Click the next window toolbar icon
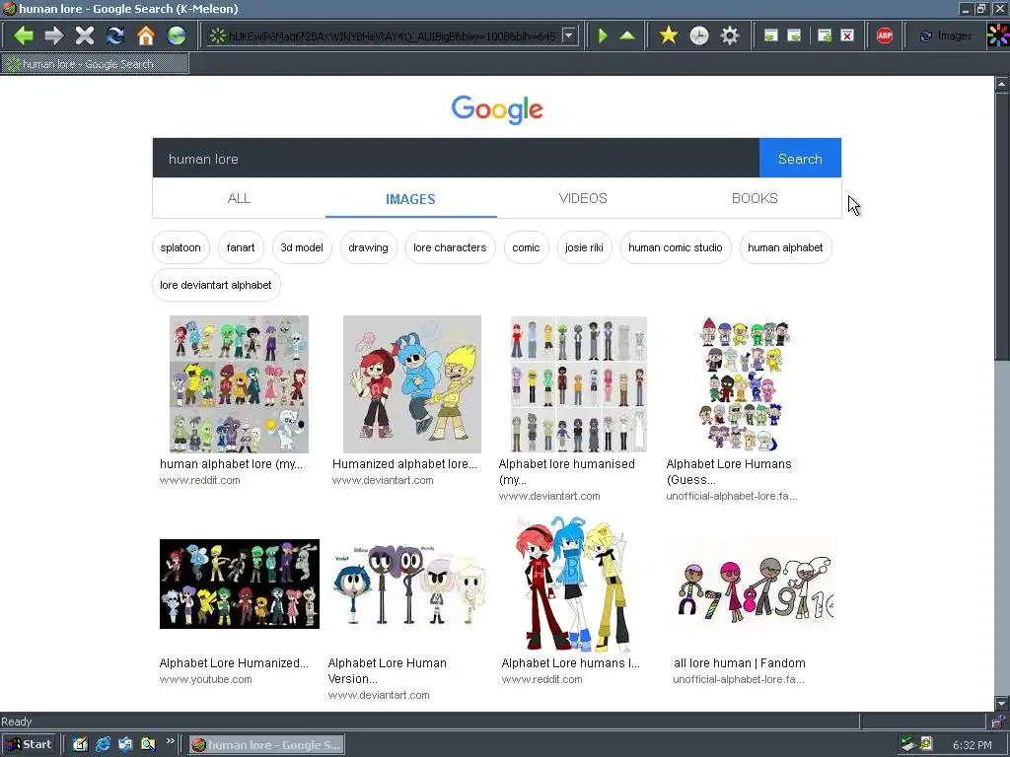 click(x=794, y=35)
